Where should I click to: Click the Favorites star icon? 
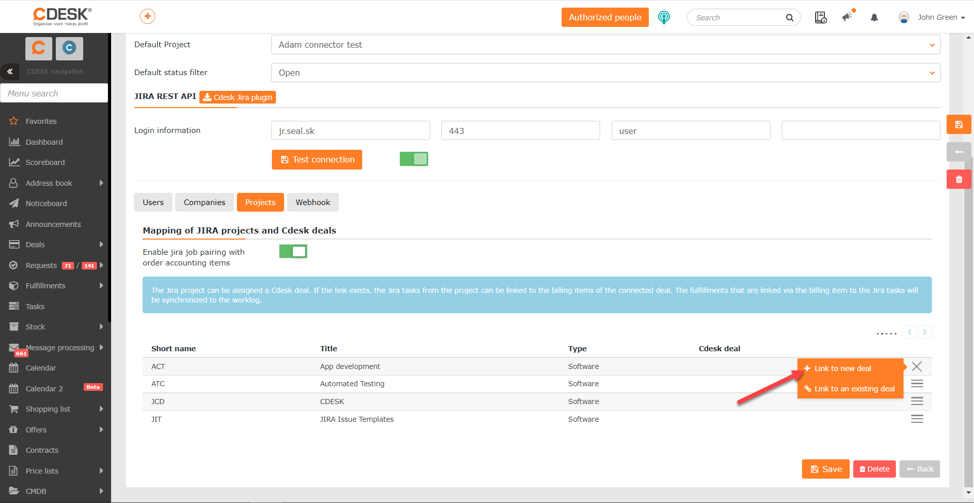[x=14, y=121]
